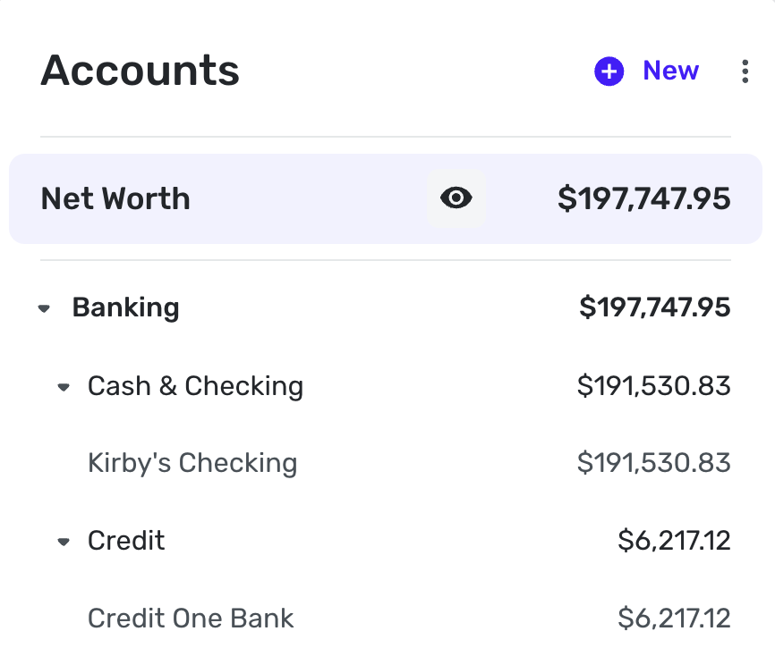Click the purple plus icon beside New

[x=609, y=72]
